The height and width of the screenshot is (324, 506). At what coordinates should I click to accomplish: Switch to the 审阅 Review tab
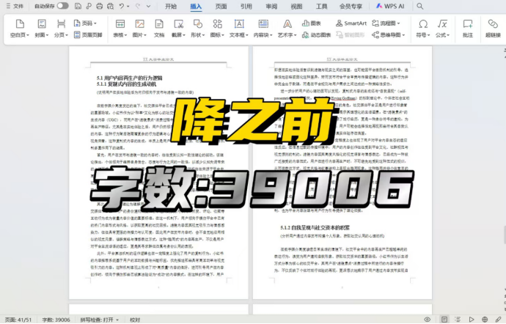pos(271,6)
